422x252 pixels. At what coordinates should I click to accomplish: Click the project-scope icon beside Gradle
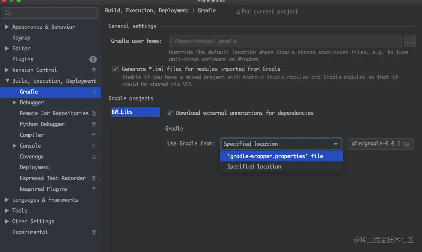click(x=94, y=92)
